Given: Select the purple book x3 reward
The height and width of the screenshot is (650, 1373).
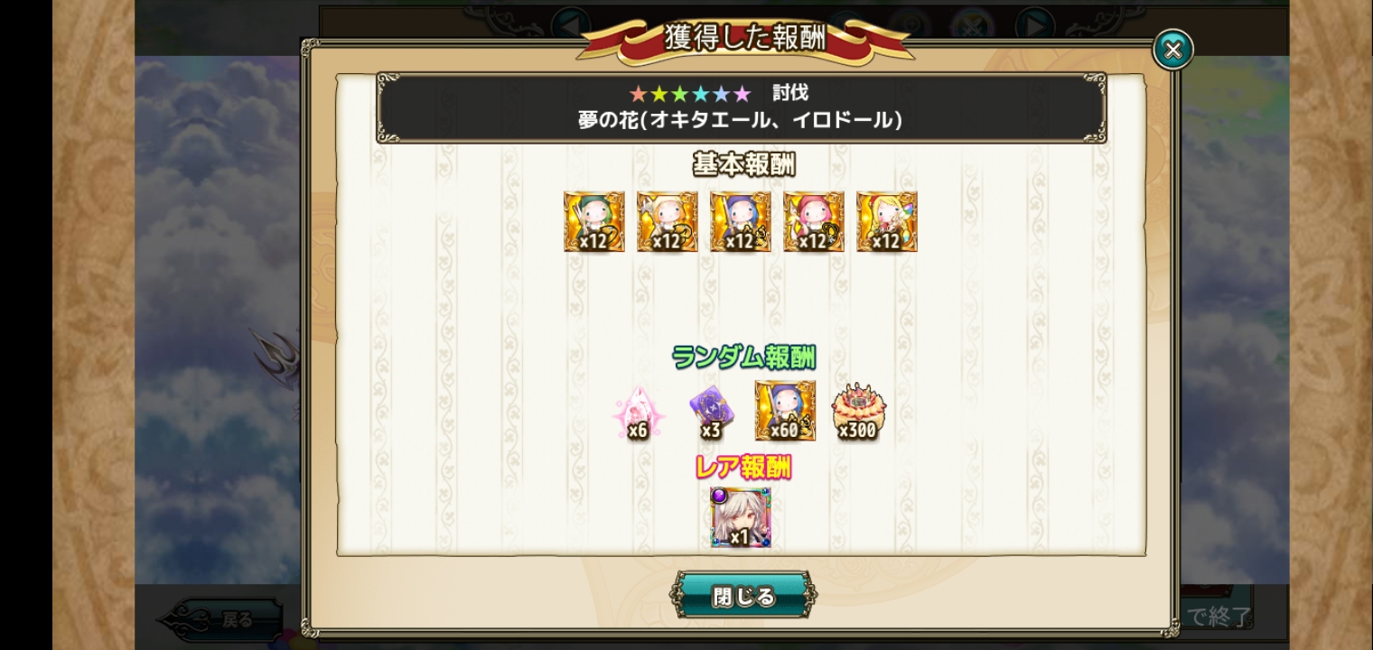Looking at the screenshot, I should tap(712, 412).
